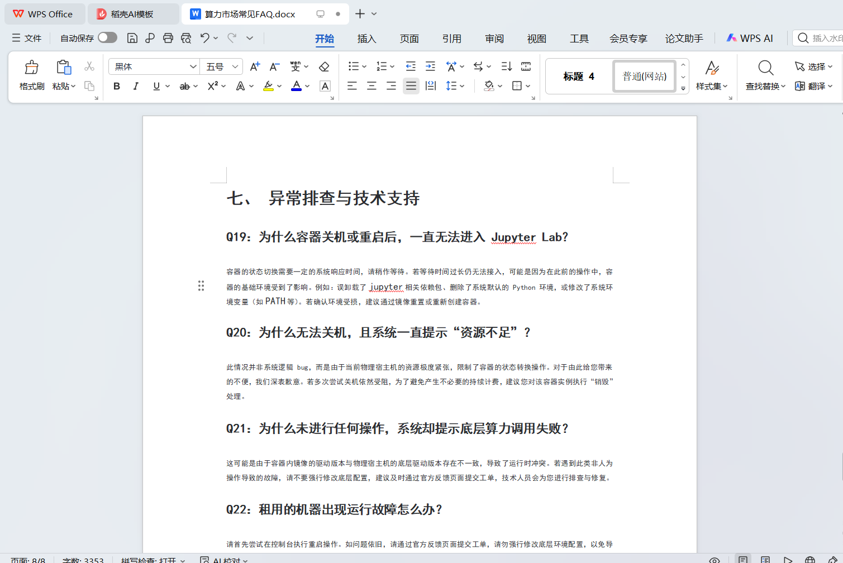
Task: Click the Save icon in quick access bar
Action: point(132,38)
